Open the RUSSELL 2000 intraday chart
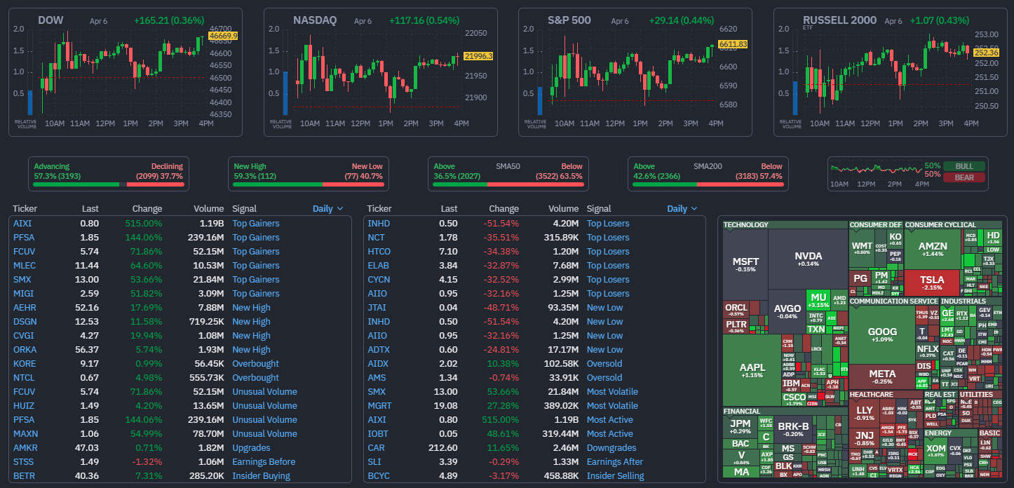Viewport: 1014px width, 488px height. coord(890,72)
